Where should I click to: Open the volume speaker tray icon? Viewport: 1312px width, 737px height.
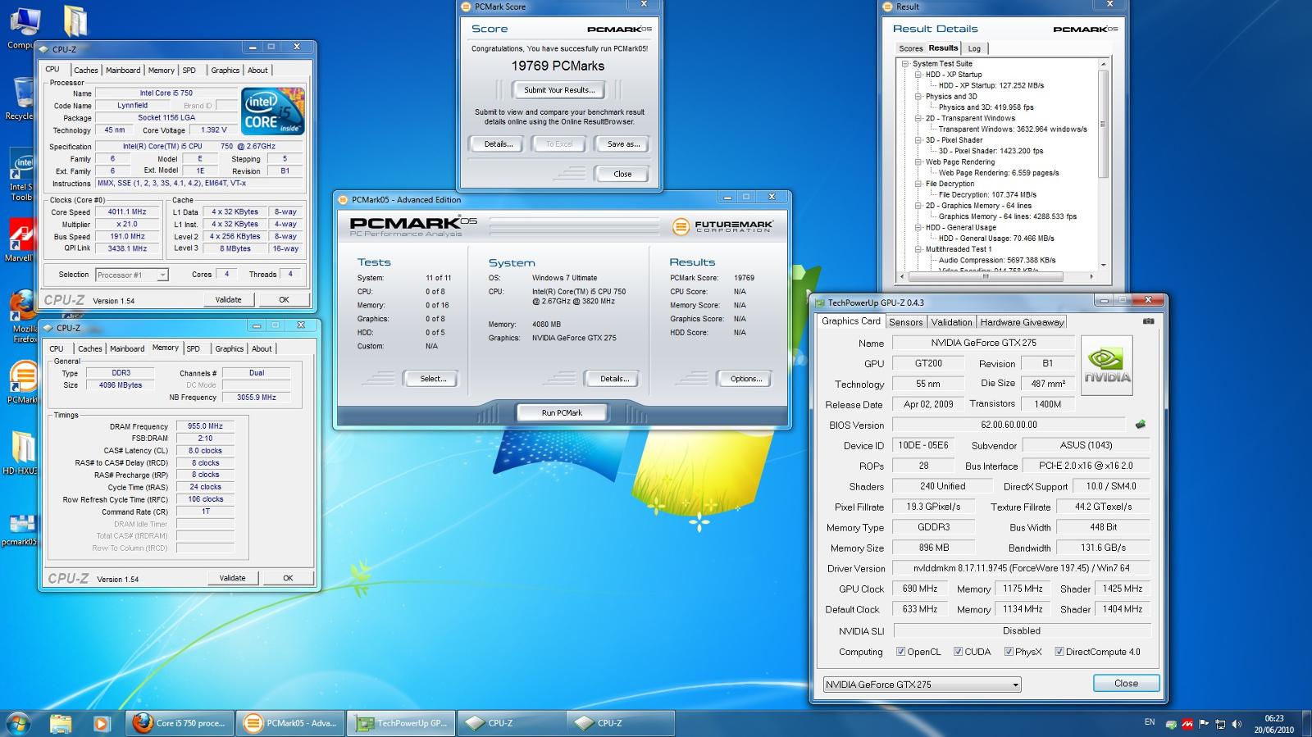coord(1236,724)
